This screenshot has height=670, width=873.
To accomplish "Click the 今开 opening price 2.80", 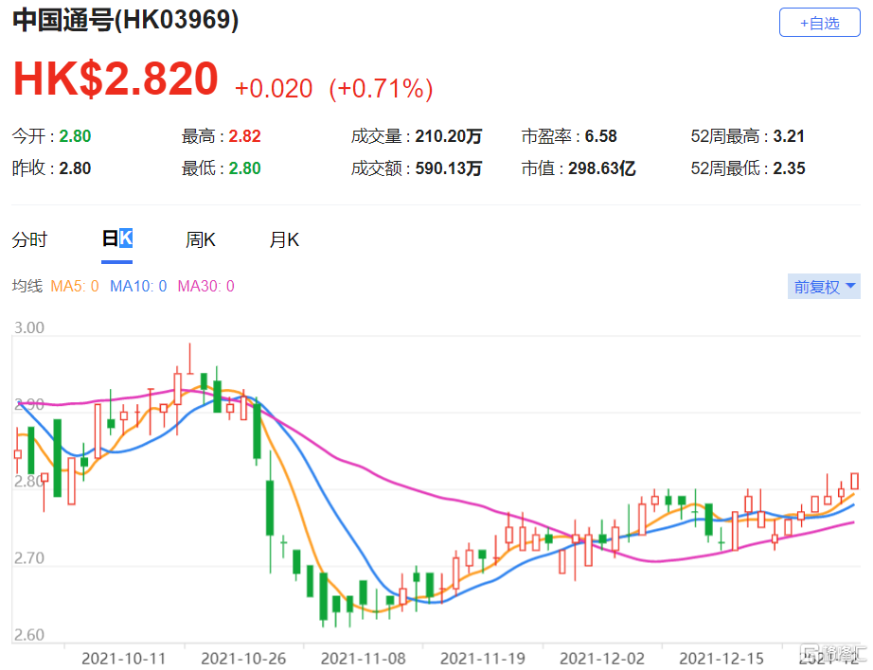I will (75, 135).
